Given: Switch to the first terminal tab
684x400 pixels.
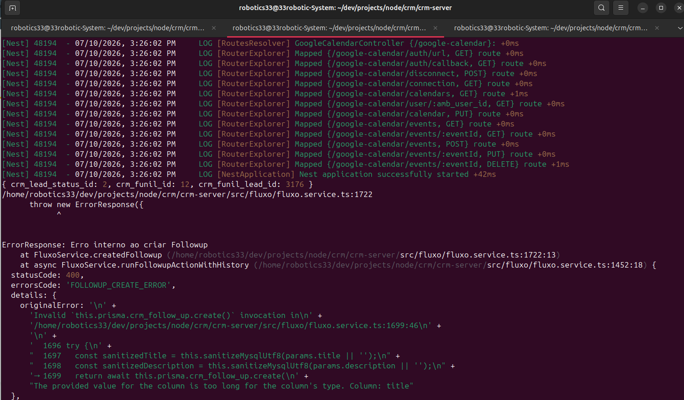Looking at the screenshot, I should pos(107,28).
